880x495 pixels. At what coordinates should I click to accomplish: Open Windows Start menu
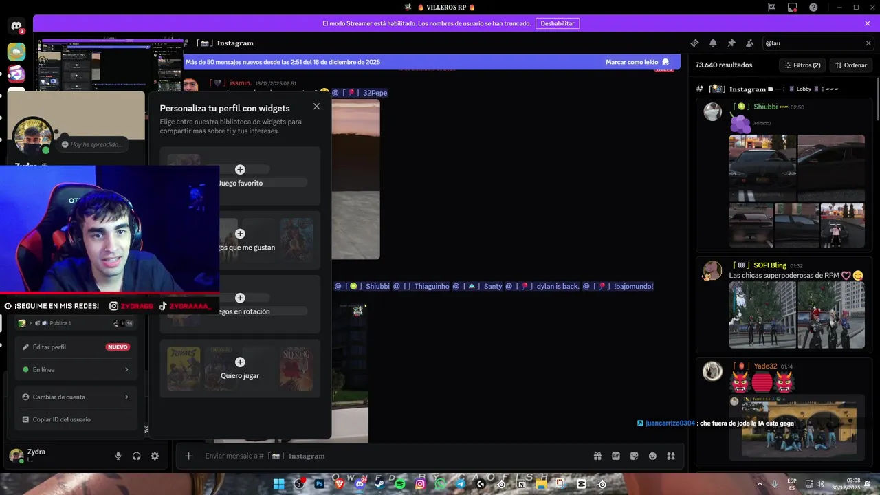pos(279,484)
